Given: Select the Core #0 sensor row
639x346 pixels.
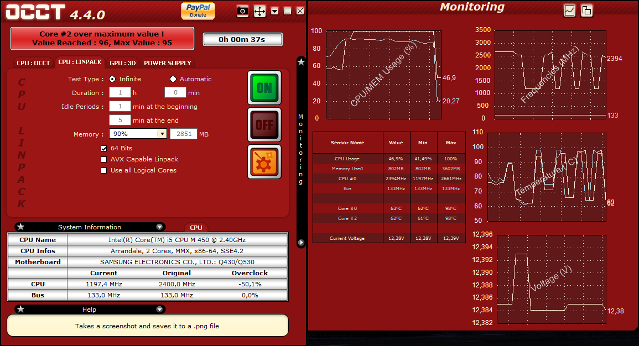Looking at the screenshot, I should (x=389, y=208).
